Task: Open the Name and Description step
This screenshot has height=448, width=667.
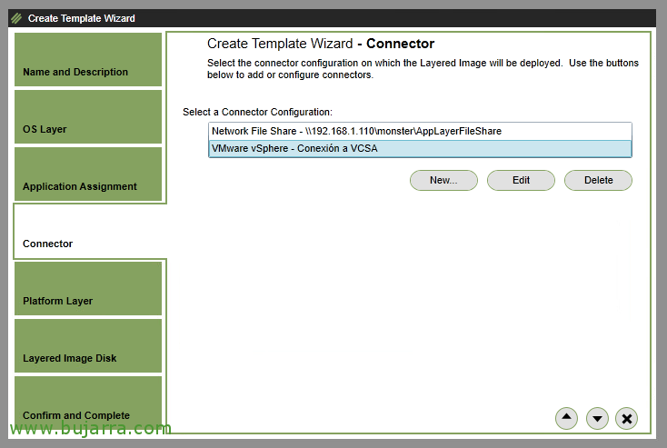Action: (88, 60)
